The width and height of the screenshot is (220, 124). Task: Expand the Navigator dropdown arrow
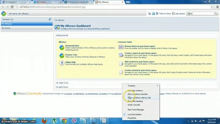[x=12, y=19]
